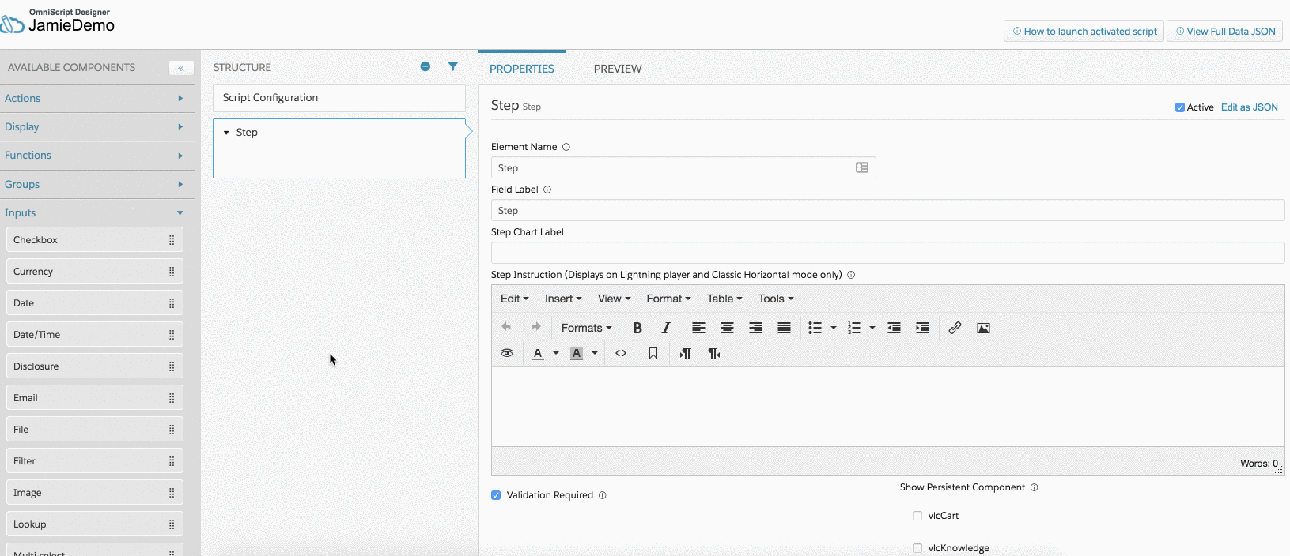Set right-to-left text direction
This screenshot has width=1290, height=556.
tap(714, 353)
